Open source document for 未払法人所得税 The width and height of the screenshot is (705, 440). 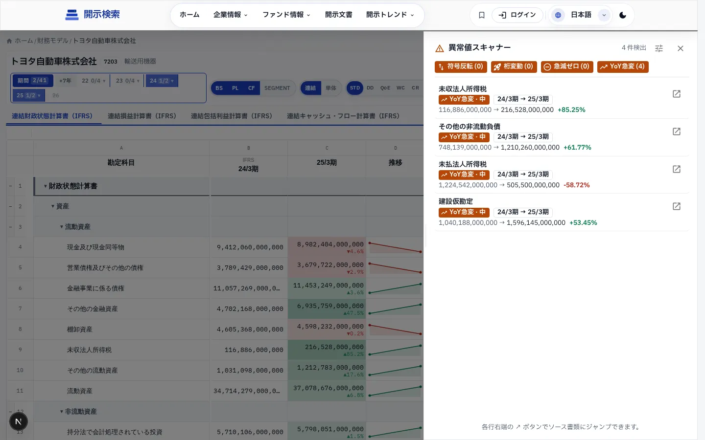(677, 169)
